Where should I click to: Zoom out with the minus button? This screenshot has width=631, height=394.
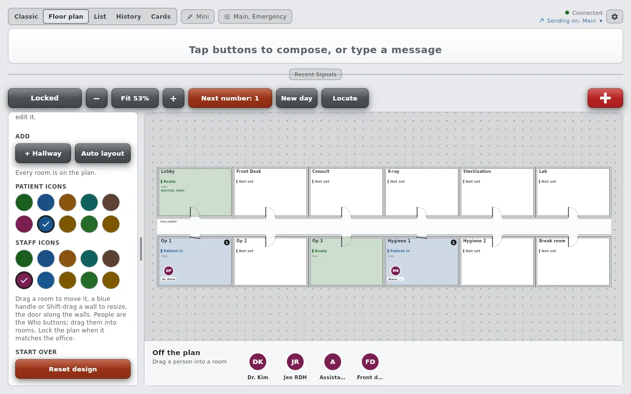pos(97,98)
